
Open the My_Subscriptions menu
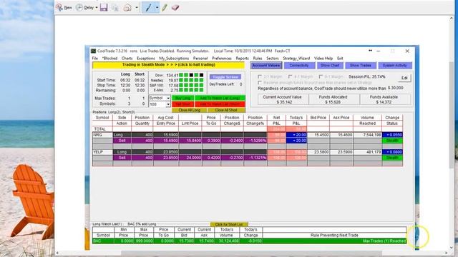point(174,59)
